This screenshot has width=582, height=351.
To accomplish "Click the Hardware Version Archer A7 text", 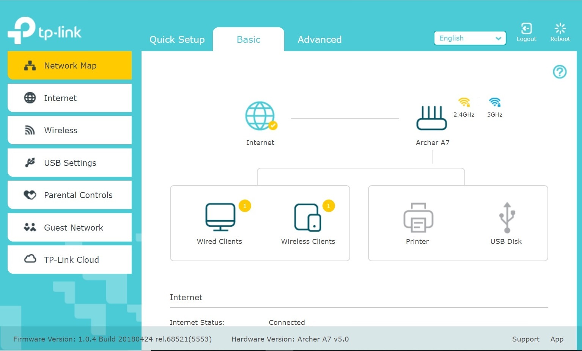I will click(290, 339).
